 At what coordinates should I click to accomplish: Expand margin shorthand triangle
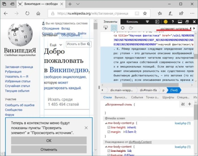pos(124,132)
